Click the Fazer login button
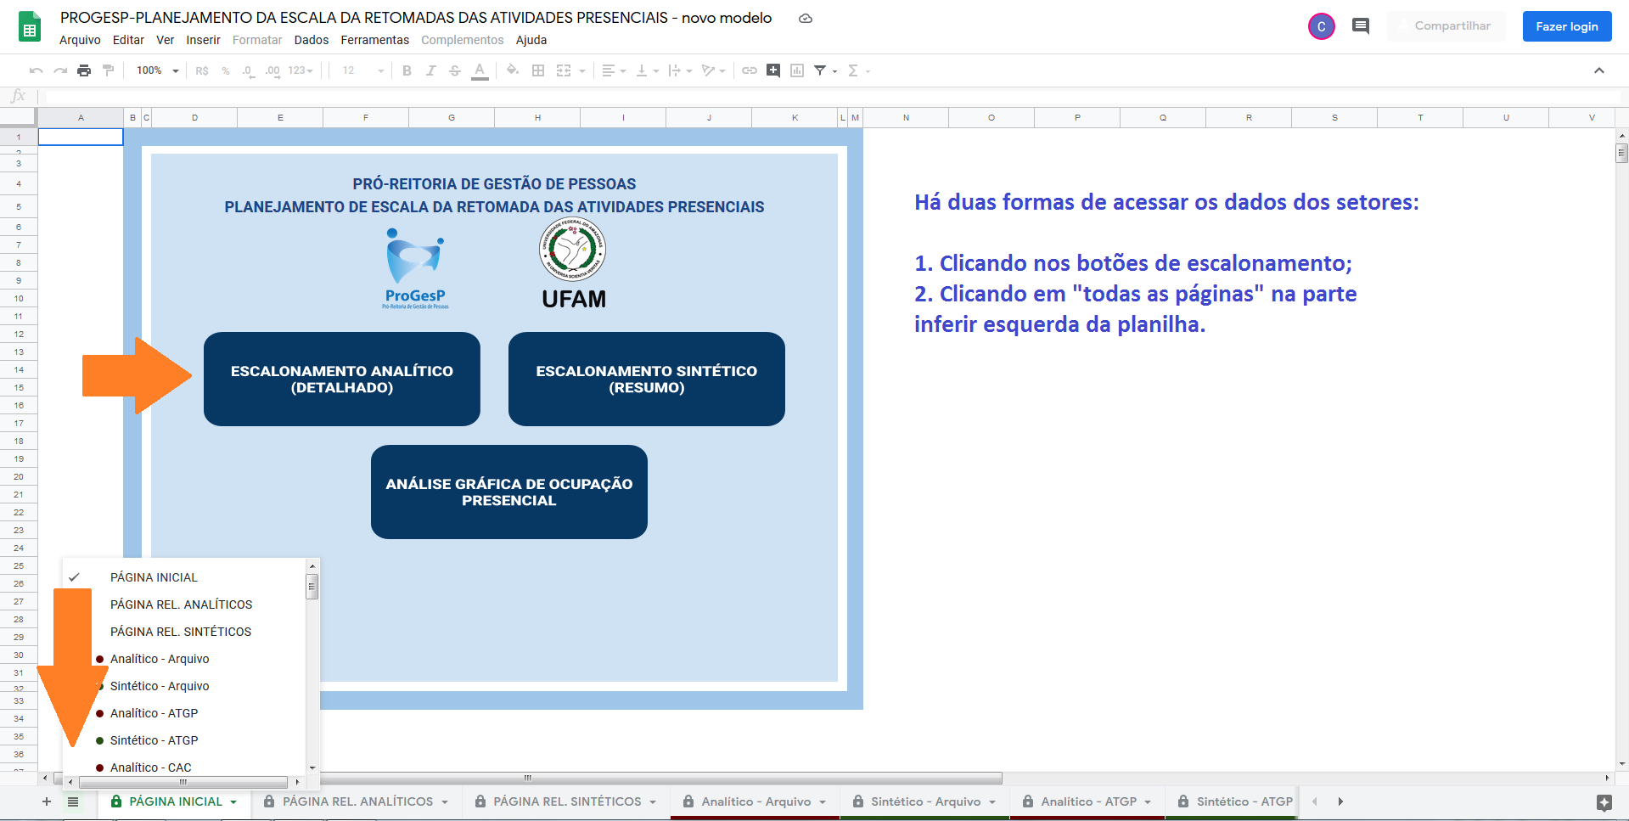Screen dimensions: 1629x821 [1567, 26]
